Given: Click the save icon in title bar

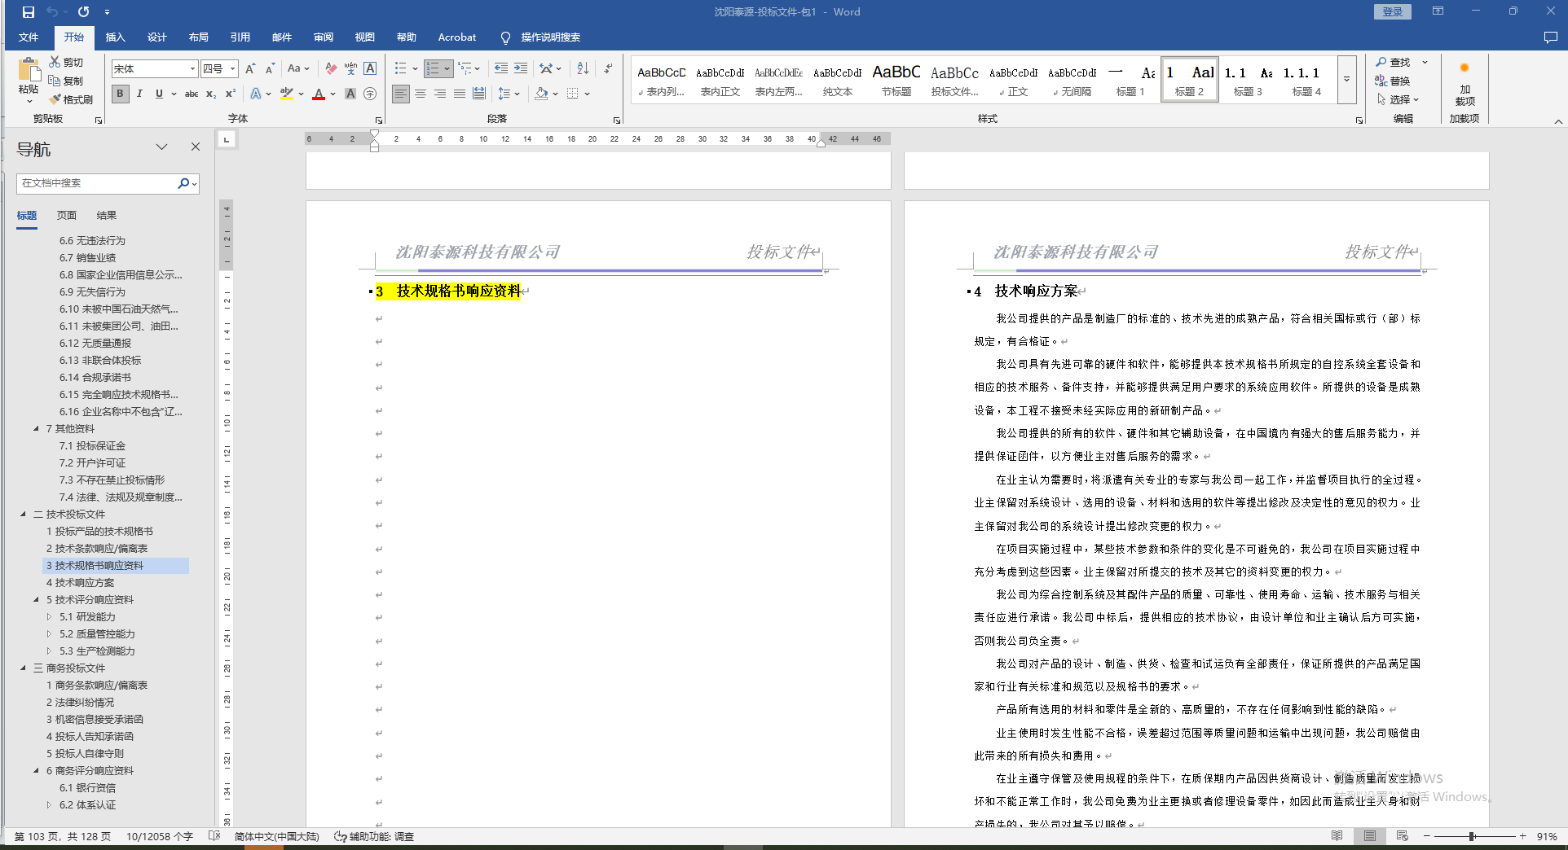Looking at the screenshot, I should click(x=29, y=12).
